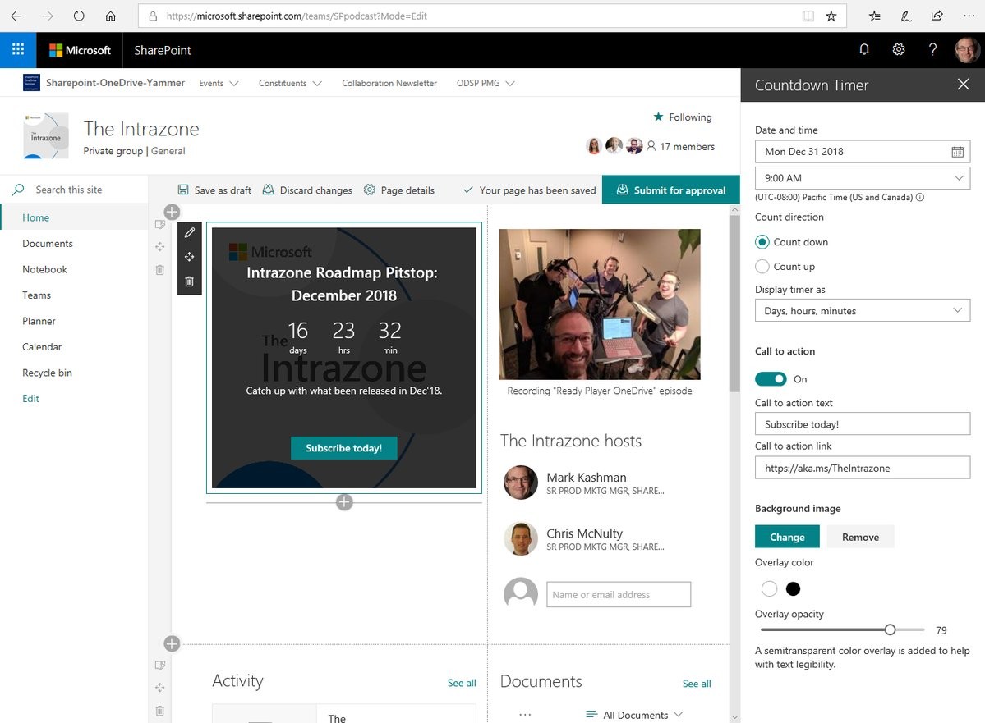Choose the black overlay color swatch

pos(793,589)
